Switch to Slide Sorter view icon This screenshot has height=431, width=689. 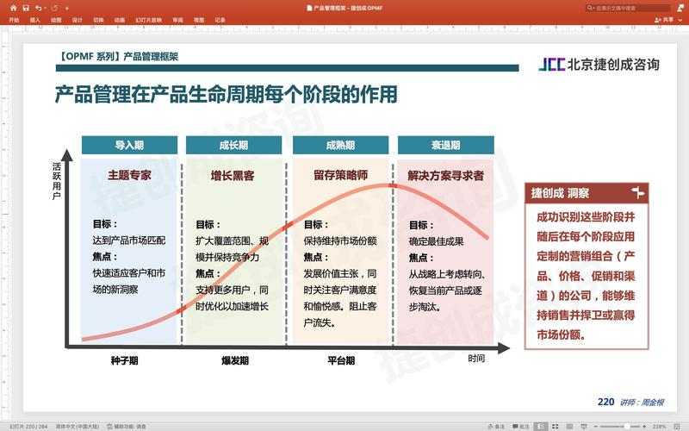pos(556,426)
